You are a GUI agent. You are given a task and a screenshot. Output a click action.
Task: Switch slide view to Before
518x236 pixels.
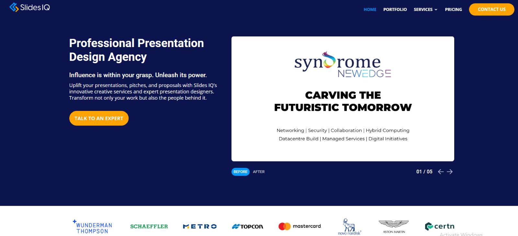[x=241, y=172]
